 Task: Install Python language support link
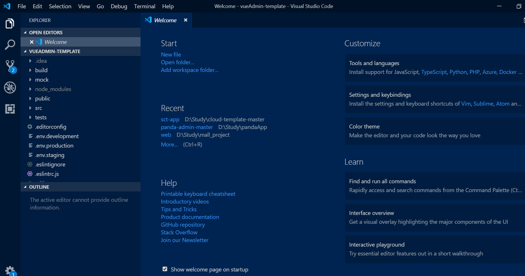point(458,72)
